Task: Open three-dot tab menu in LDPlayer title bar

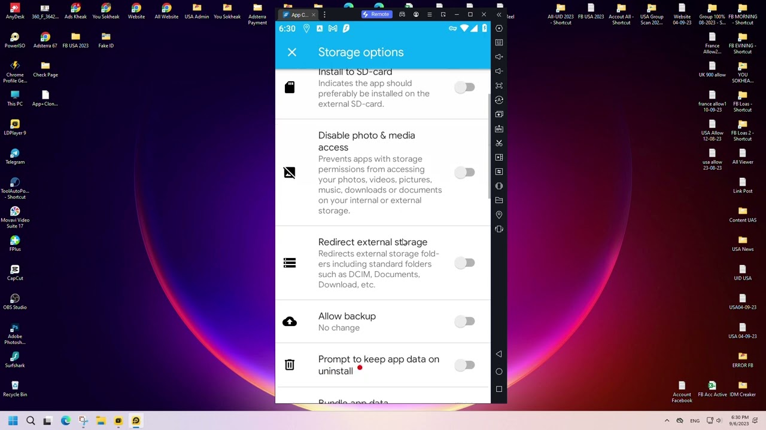Action: (324, 14)
